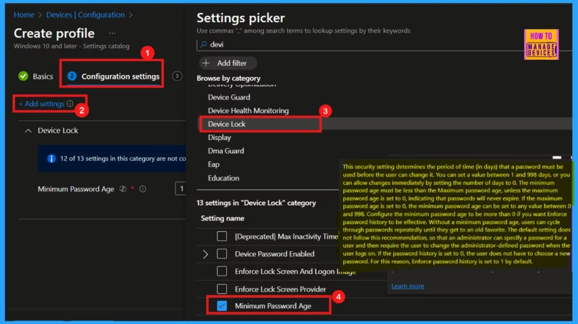This screenshot has width=578, height=324.
Task: Expand Device Password Enabled row chevron
Action: [x=205, y=254]
